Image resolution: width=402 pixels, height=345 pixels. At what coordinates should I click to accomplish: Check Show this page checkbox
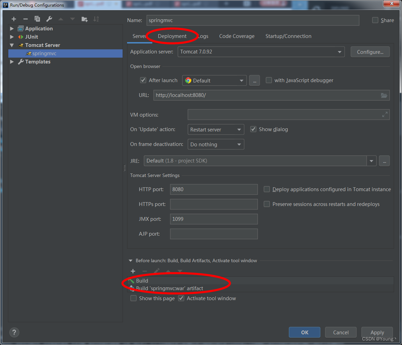tap(133, 298)
